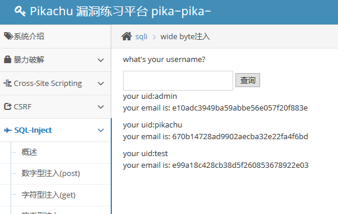Screen dimensions: 338x214
Task: Click the home icon in breadcrumb
Action: [x=127, y=36]
